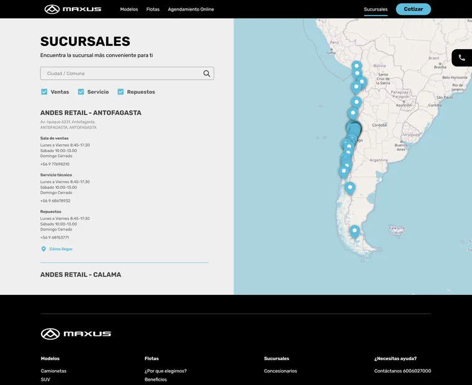472x385 pixels.
Task: Open footer ¿Por que elegirnos? link
Action: pyautogui.click(x=166, y=371)
